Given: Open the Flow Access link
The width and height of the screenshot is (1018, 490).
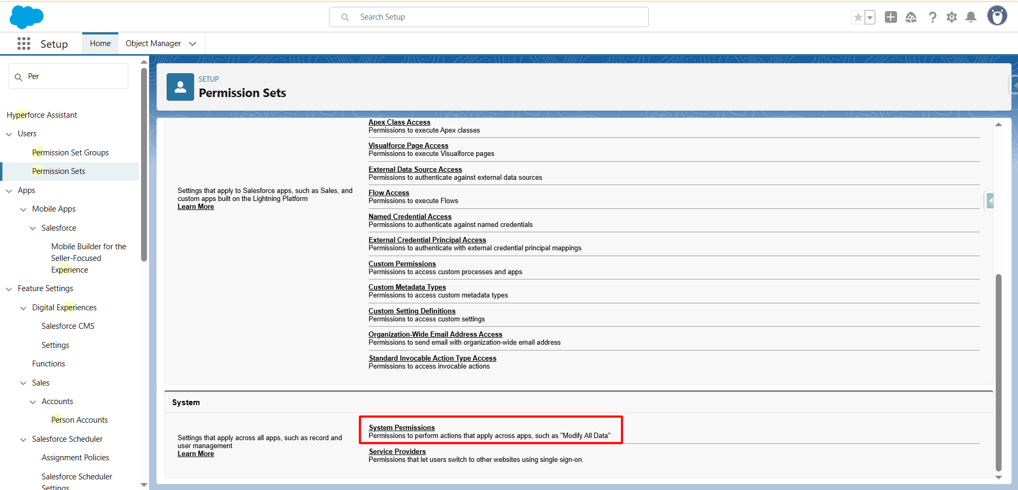Looking at the screenshot, I should click(389, 193).
